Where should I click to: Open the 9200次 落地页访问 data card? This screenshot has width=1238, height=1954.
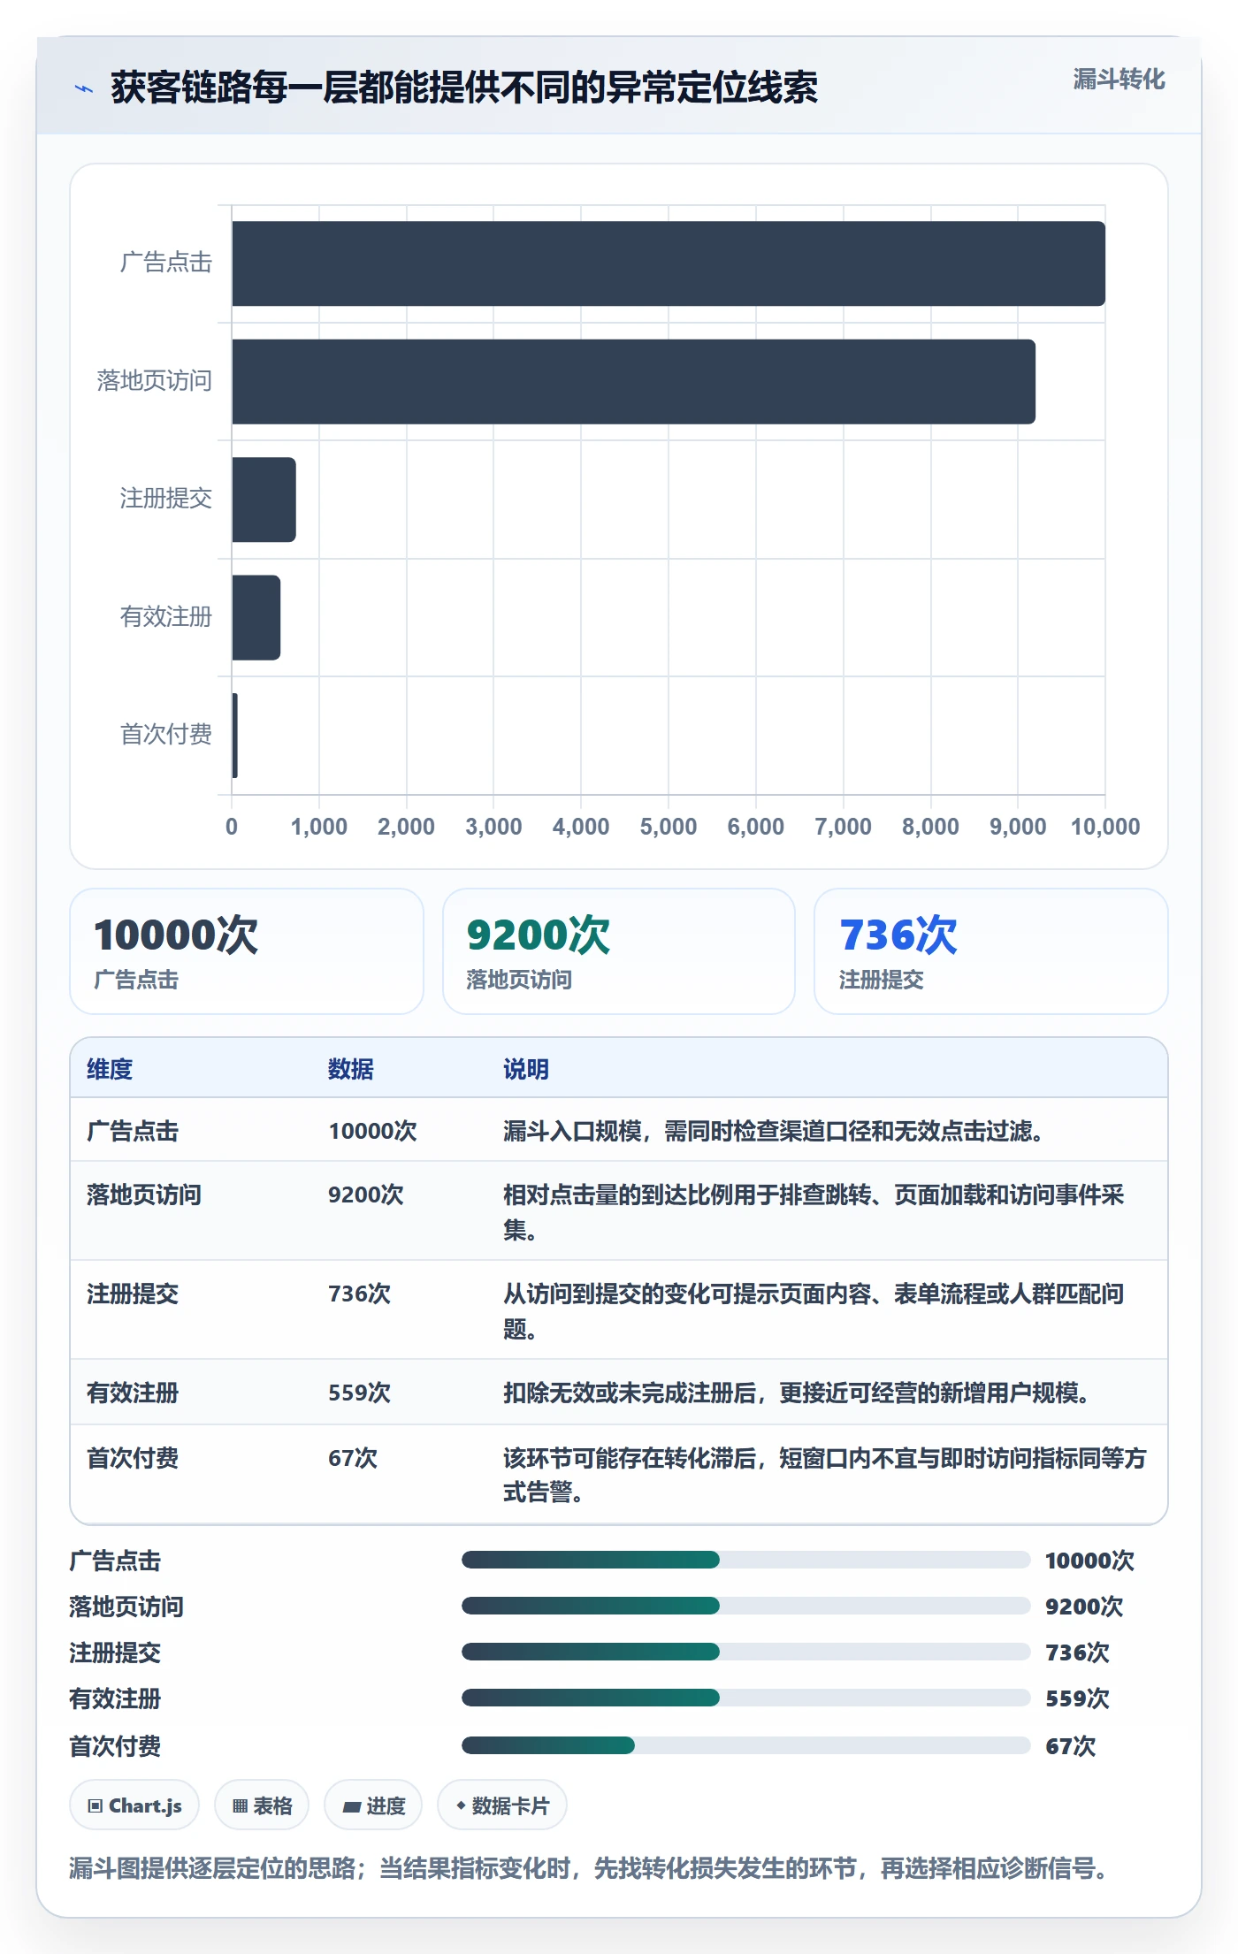619,951
